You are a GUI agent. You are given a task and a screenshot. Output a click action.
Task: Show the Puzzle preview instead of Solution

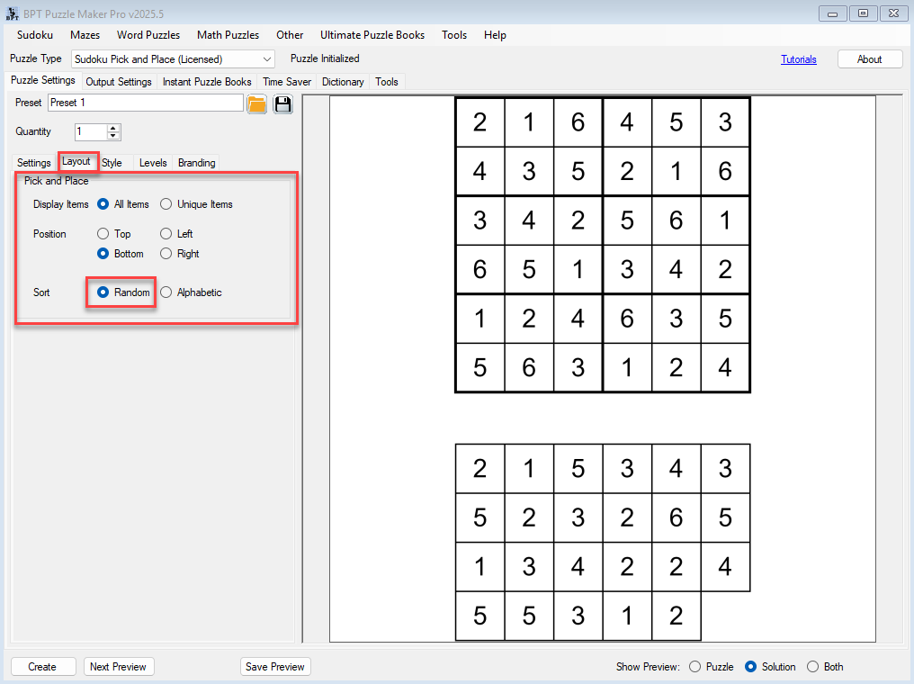point(695,666)
